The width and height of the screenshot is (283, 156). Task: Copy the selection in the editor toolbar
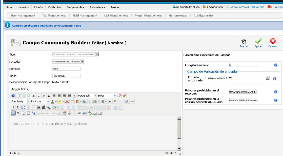[x=72, y=101]
